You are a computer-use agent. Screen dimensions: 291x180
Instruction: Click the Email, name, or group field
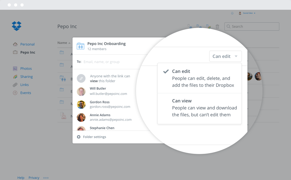coord(101,62)
